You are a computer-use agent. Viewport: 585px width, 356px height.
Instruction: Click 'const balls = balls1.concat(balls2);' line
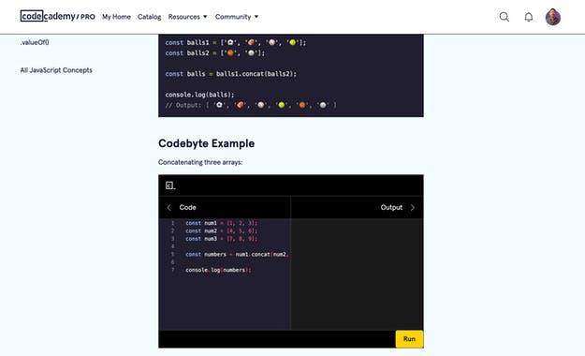(231, 74)
